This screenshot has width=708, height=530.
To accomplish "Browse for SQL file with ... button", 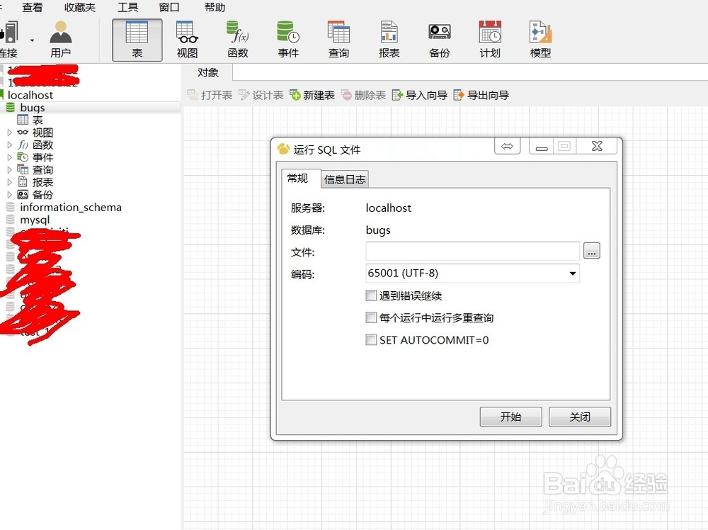I will (591, 250).
